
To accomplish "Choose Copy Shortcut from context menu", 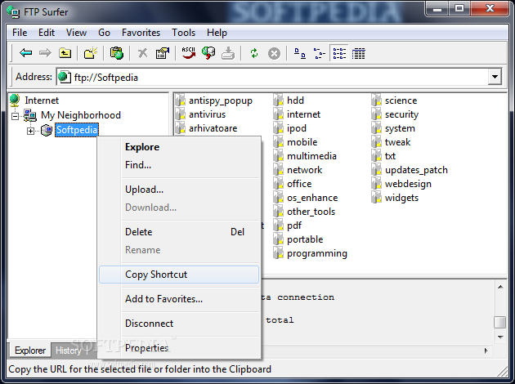I will [179, 275].
